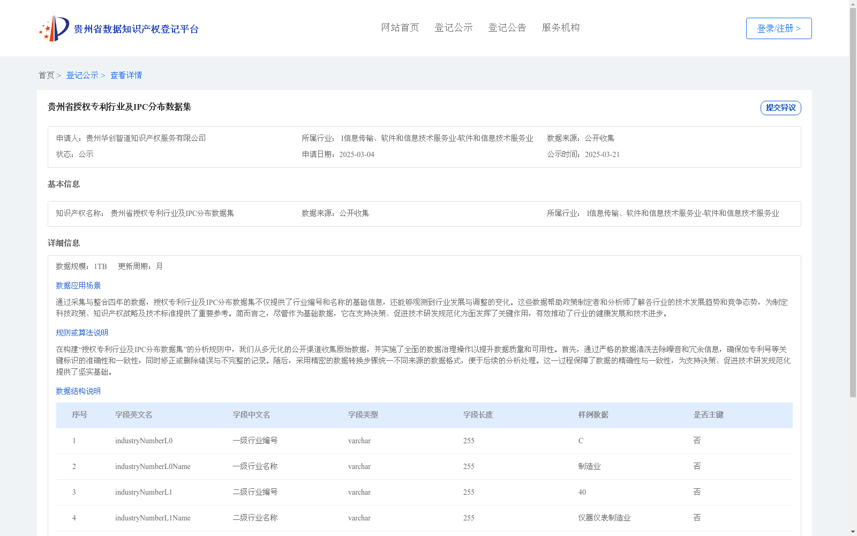Click the 基本信息 section heading
Screen dimensions: 857x536
(64, 184)
